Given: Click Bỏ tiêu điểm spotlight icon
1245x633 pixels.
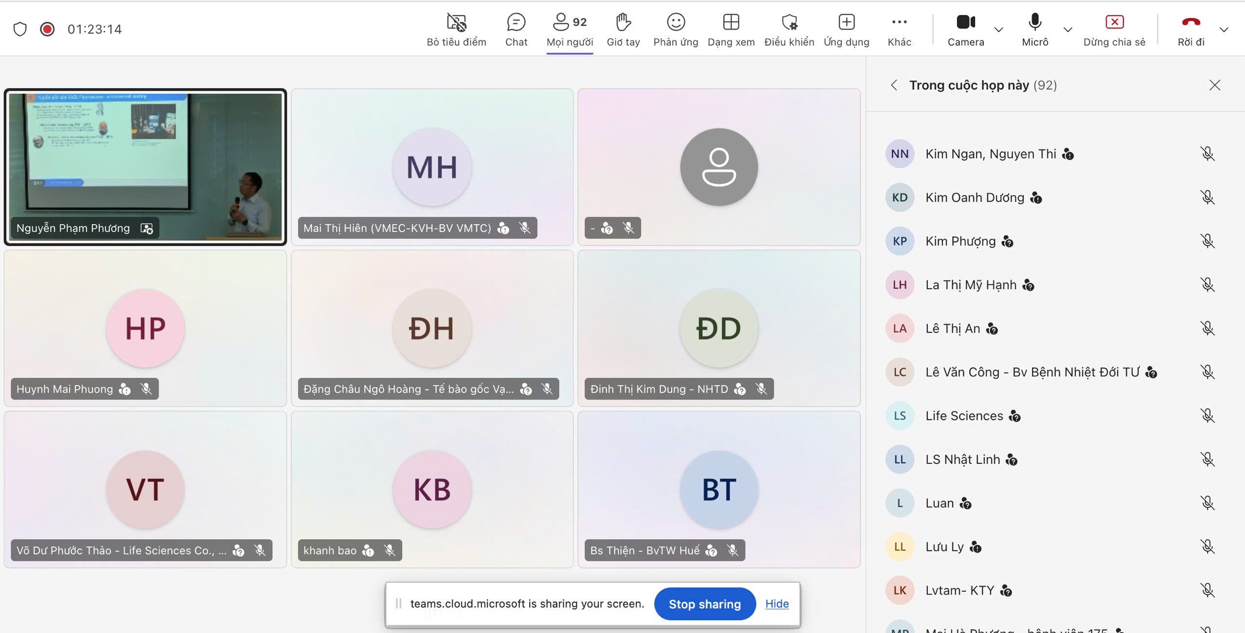Looking at the screenshot, I should [x=456, y=23].
